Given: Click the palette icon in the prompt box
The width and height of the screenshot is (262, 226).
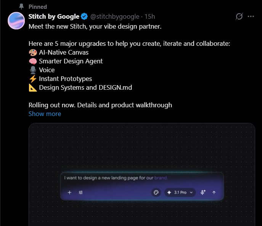Looking at the screenshot, I should [x=156, y=192].
